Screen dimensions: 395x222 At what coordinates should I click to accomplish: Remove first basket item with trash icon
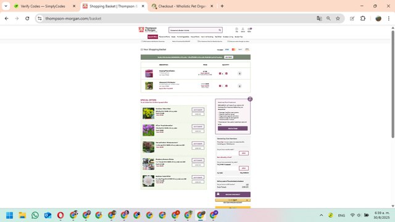pyautogui.click(x=239, y=73)
